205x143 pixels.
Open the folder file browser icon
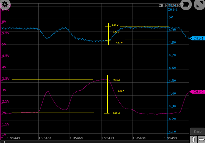(x=186, y=5)
